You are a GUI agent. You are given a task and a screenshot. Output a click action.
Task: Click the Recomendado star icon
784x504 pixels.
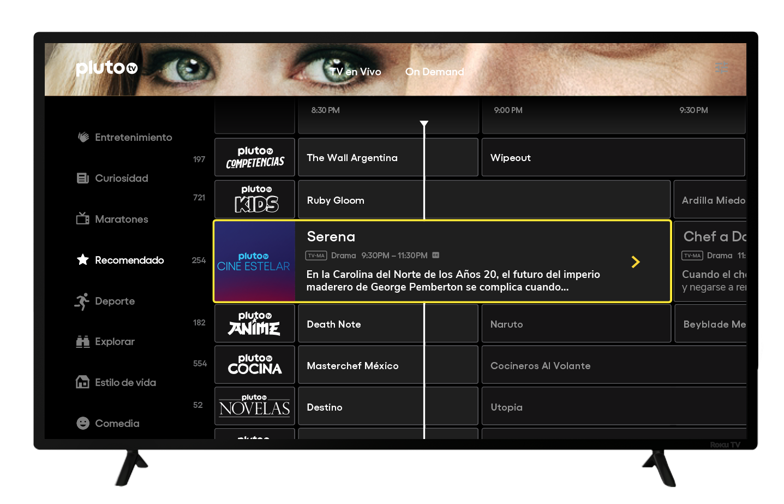82,260
